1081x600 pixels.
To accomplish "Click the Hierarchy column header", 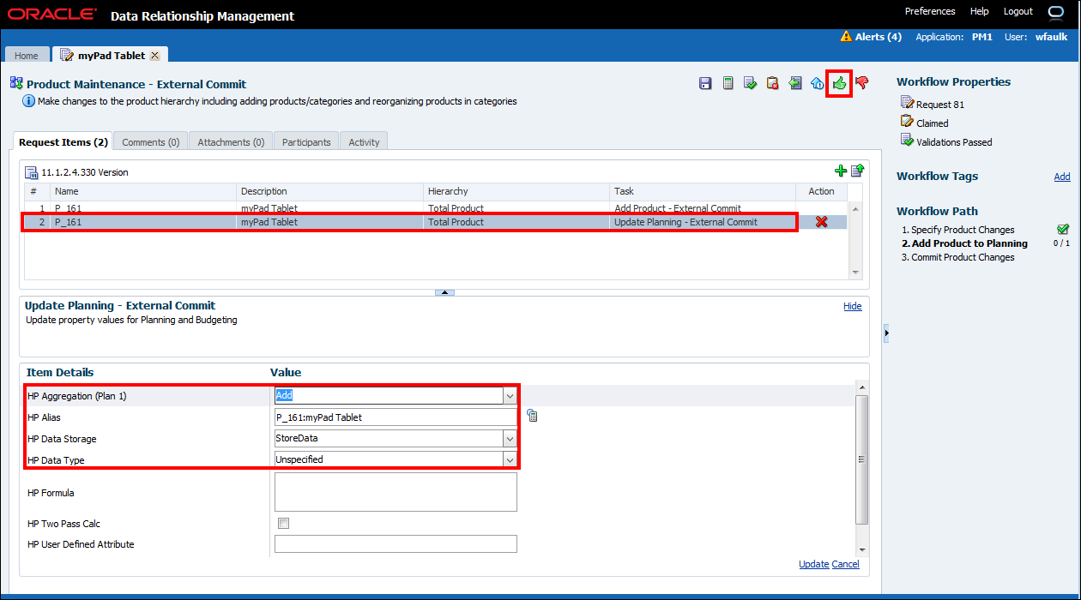I will pyautogui.click(x=516, y=191).
